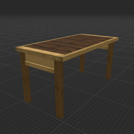134x134 pixels.
Task: Click the front-right table leg
Action: pyautogui.click(x=59, y=89)
